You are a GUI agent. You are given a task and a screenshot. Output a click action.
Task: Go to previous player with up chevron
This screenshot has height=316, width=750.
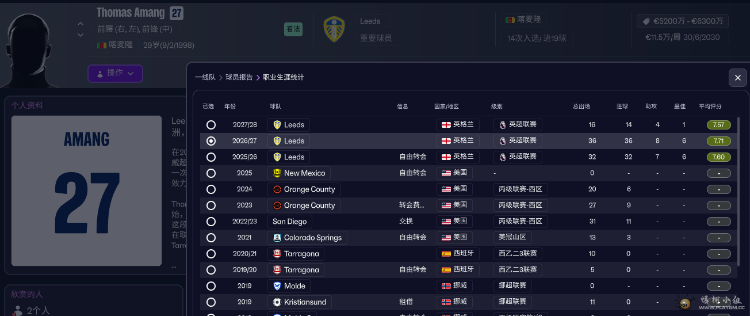pyautogui.click(x=81, y=24)
